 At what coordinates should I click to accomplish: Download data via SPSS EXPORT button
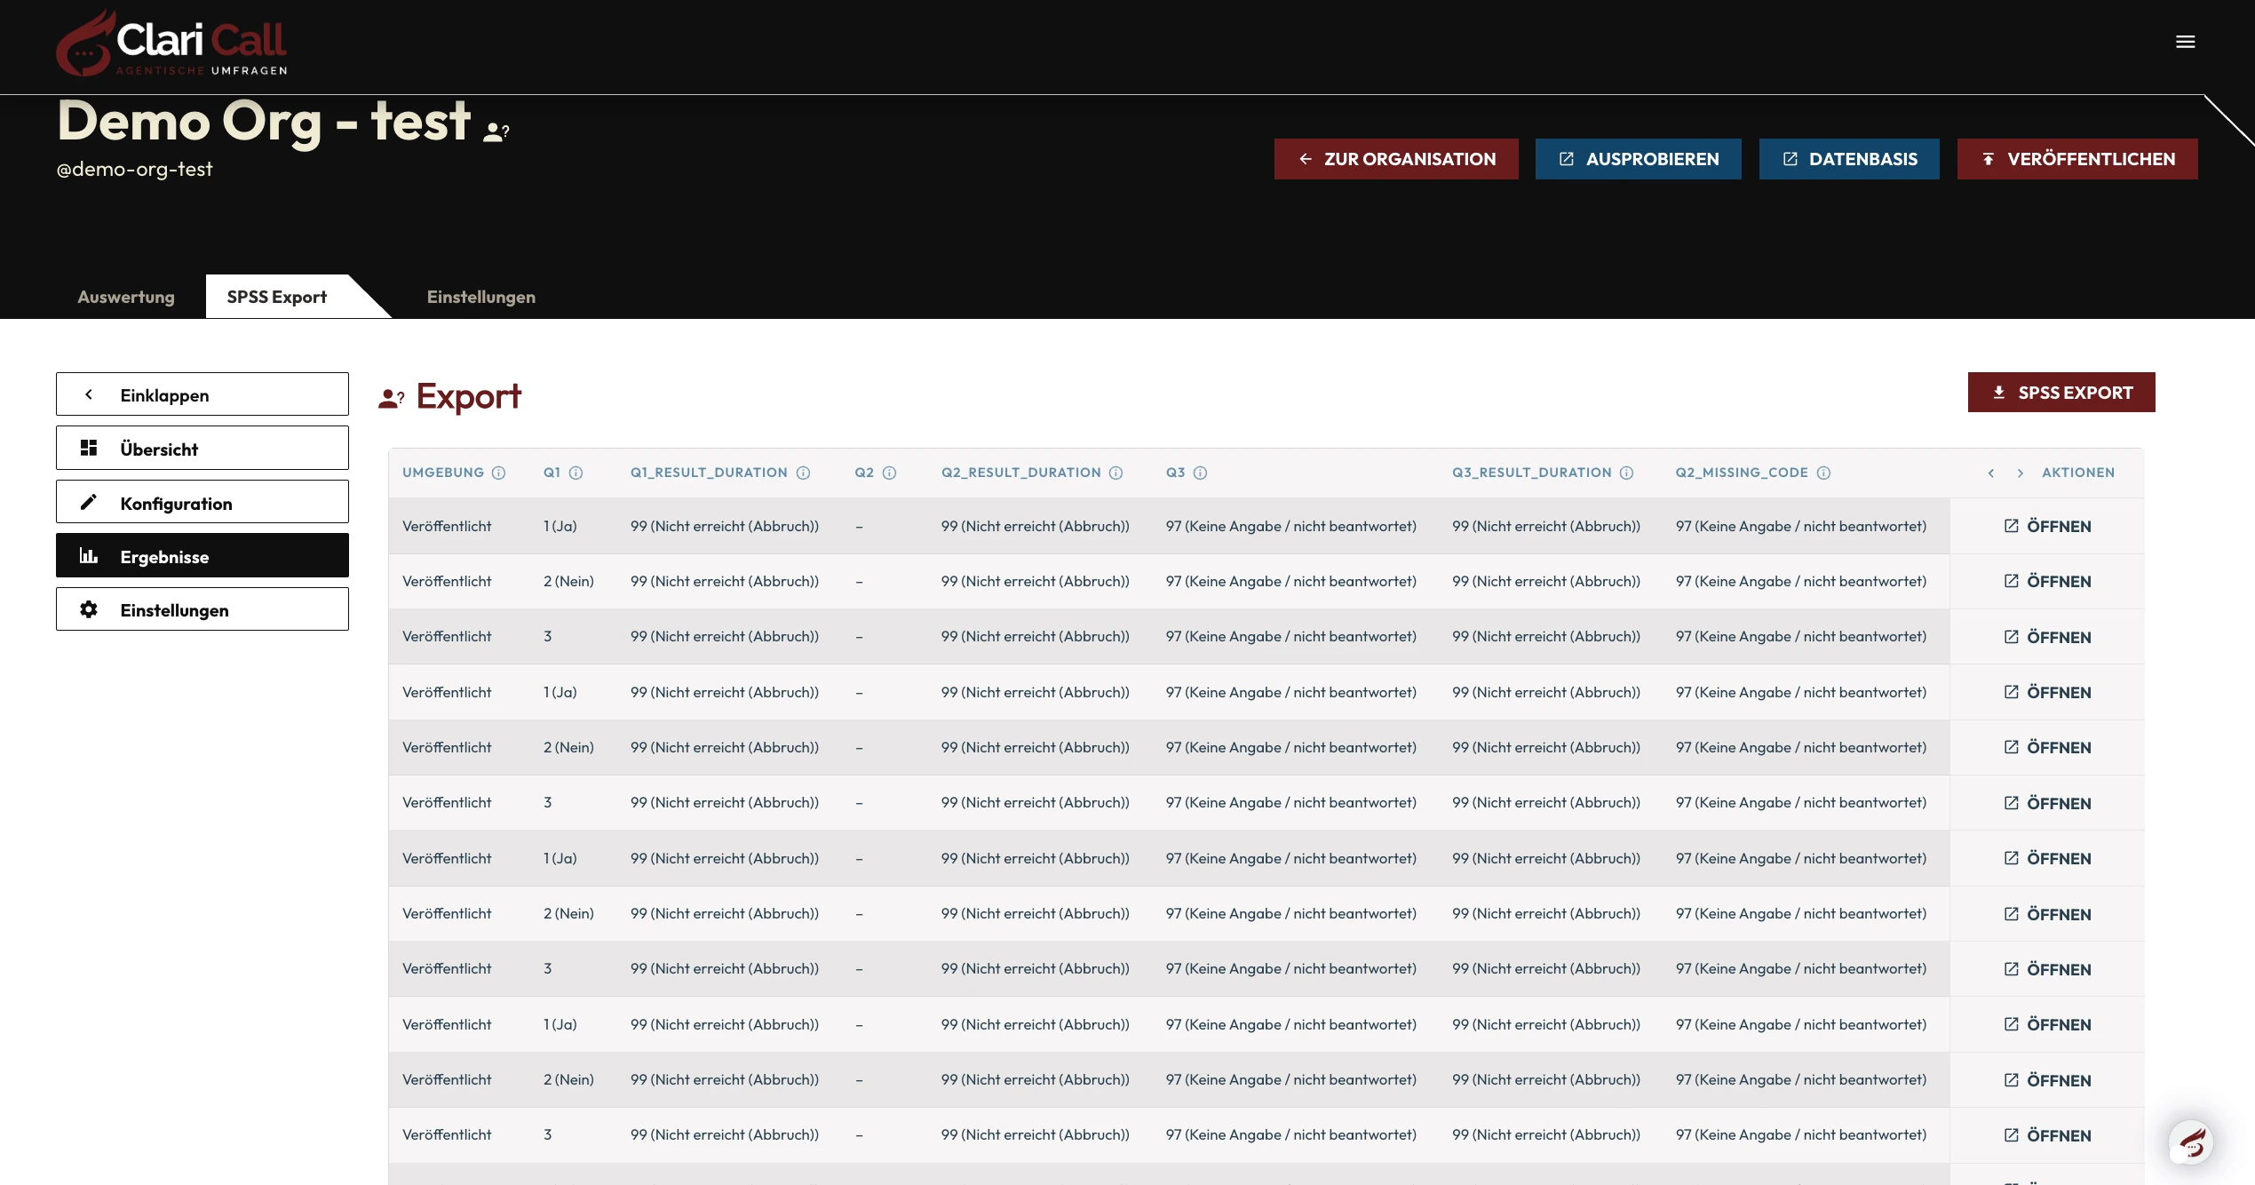tap(2060, 393)
